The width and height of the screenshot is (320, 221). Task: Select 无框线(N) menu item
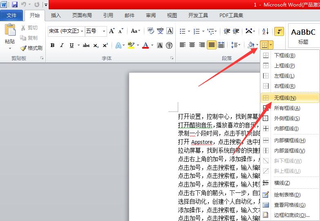[x=290, y=98]
